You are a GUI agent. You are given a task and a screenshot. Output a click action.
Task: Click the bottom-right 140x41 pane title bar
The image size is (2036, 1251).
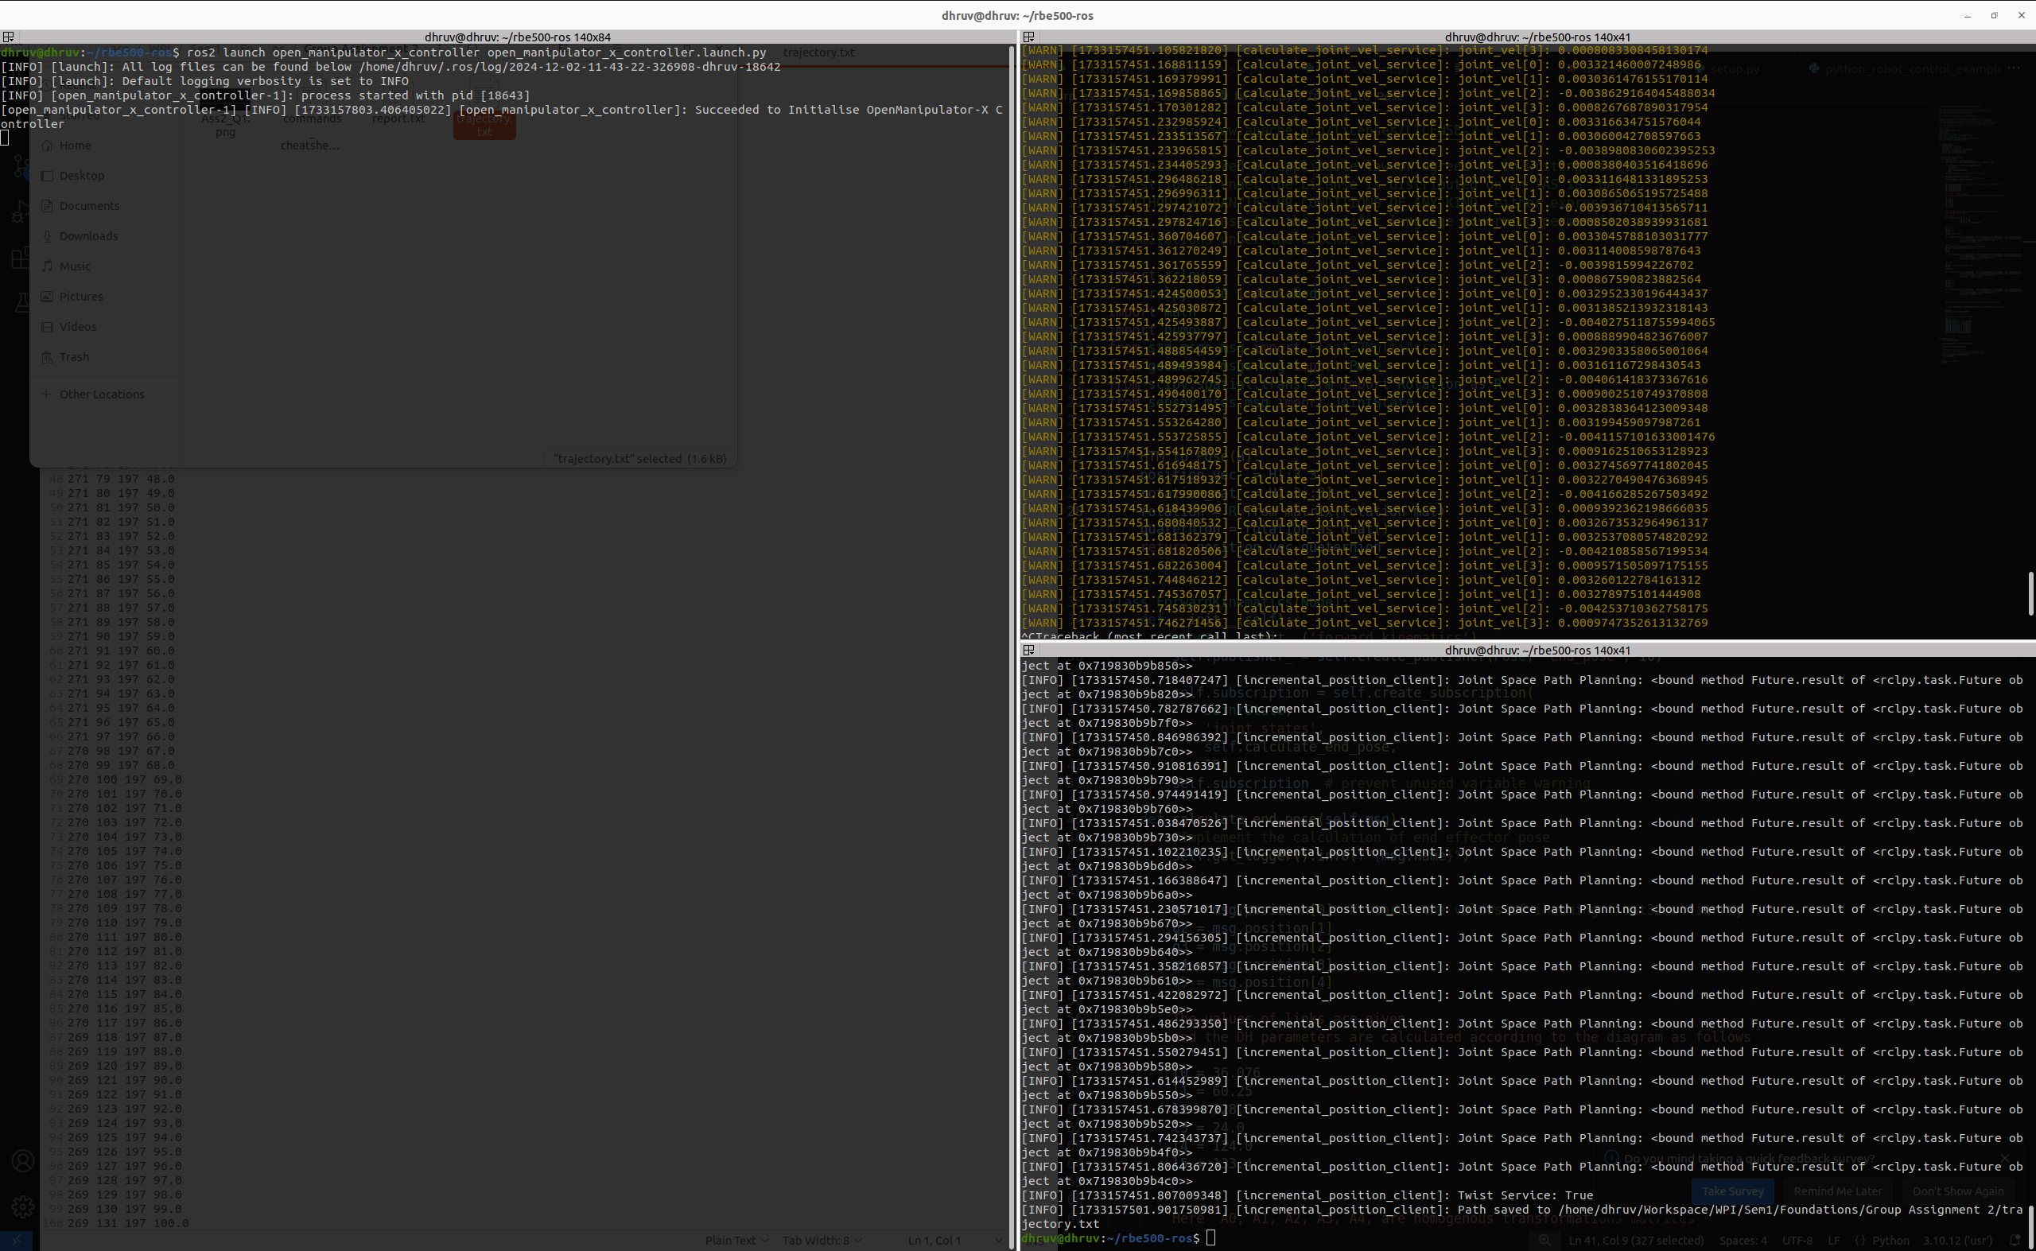[x=1537, y=651]
